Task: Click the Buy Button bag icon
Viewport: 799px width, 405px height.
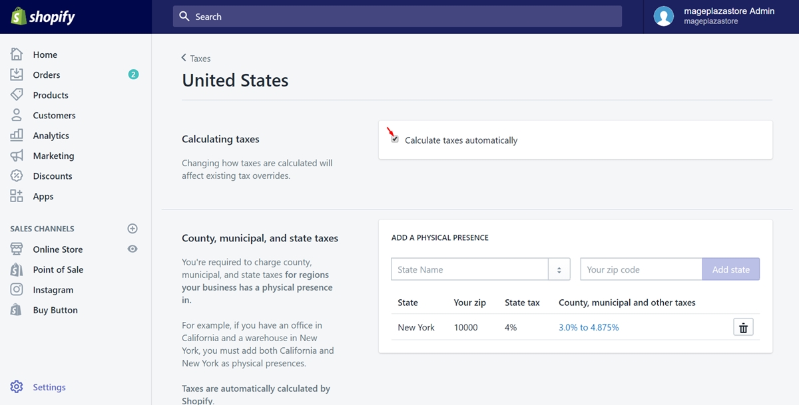Action: [x=17, y=310]
